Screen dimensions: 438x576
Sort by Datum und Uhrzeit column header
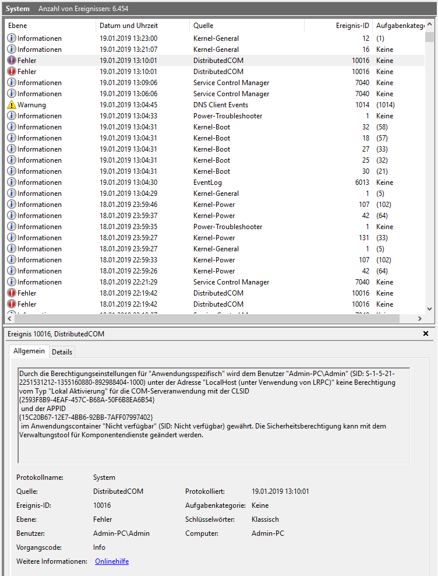[143, 25]
